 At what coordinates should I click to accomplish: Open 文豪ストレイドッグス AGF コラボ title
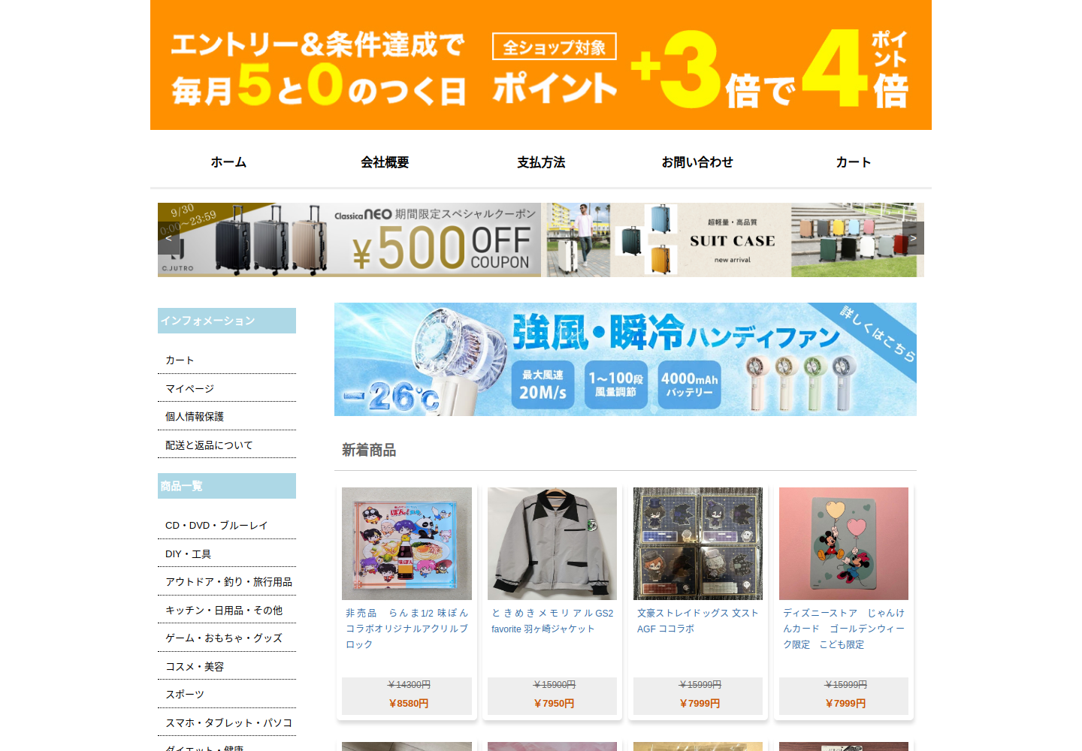click(x=698, y=621)
